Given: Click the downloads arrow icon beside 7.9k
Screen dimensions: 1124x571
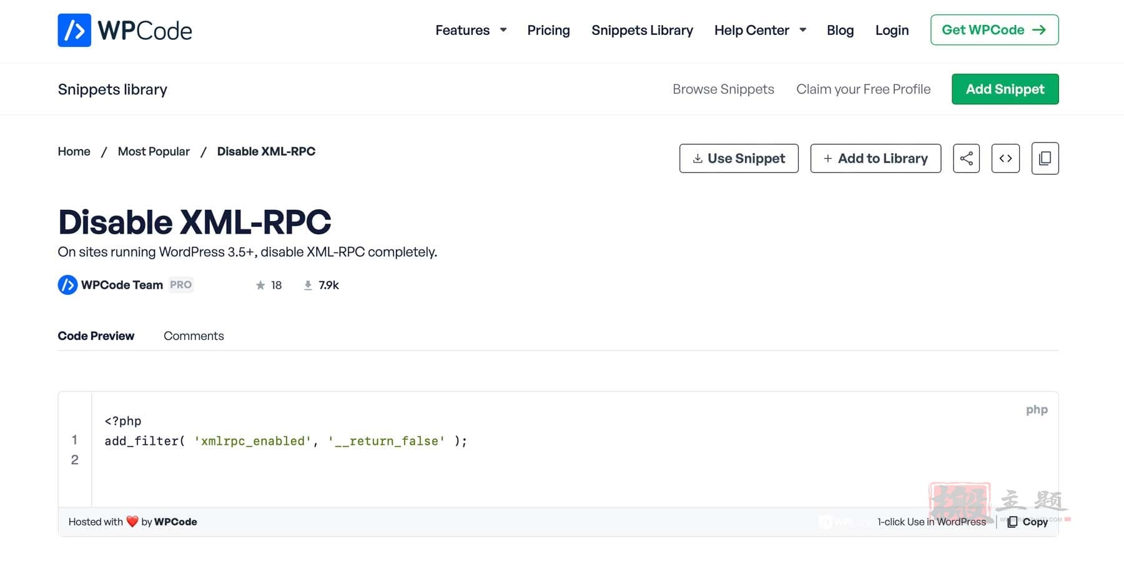Looking at the screenshot, I should click(x=308, y=285).
